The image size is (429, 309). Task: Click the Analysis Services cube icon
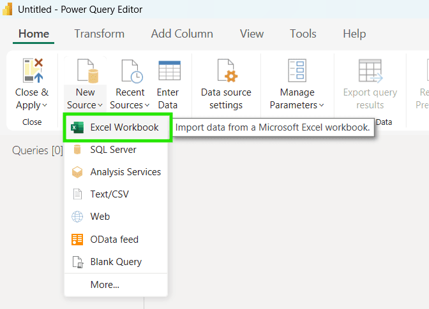(77, 172)
